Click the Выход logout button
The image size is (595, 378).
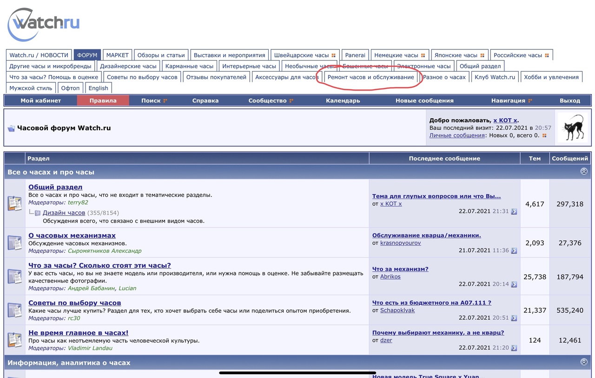coord(569,101)
